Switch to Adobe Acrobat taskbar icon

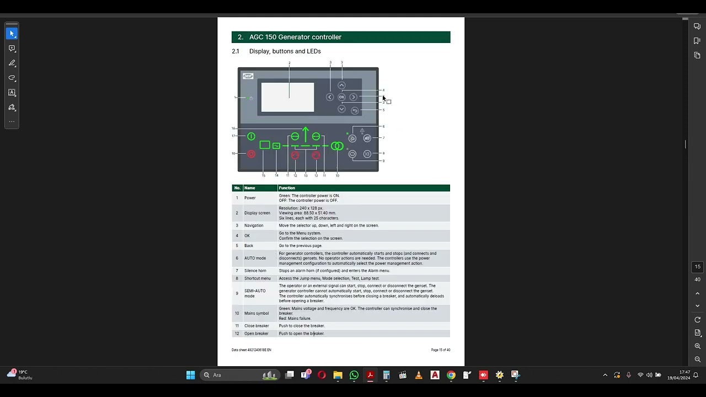pos(370,375)
